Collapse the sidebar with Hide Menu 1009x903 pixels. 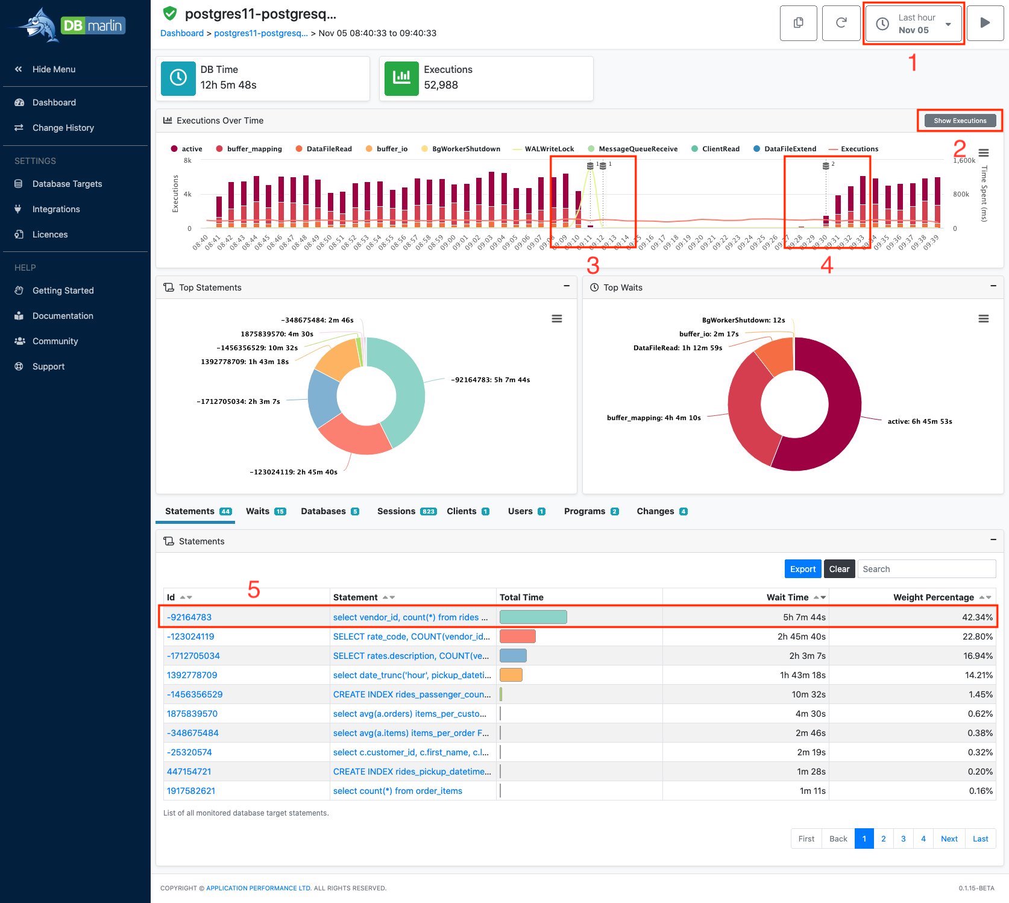(45, 69)
